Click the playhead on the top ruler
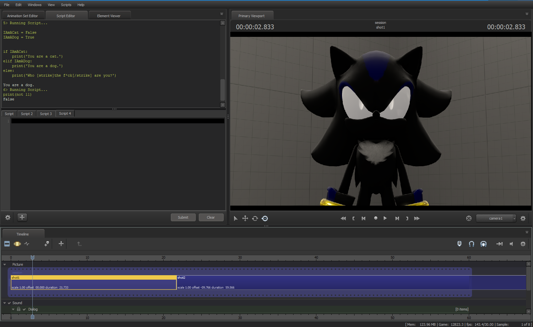Image resolution: width=533 pixels, height=327 pixels. point(32,257)
